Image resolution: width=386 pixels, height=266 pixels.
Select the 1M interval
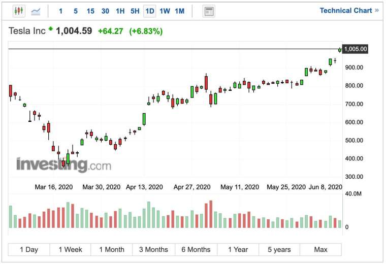[180, 11]
